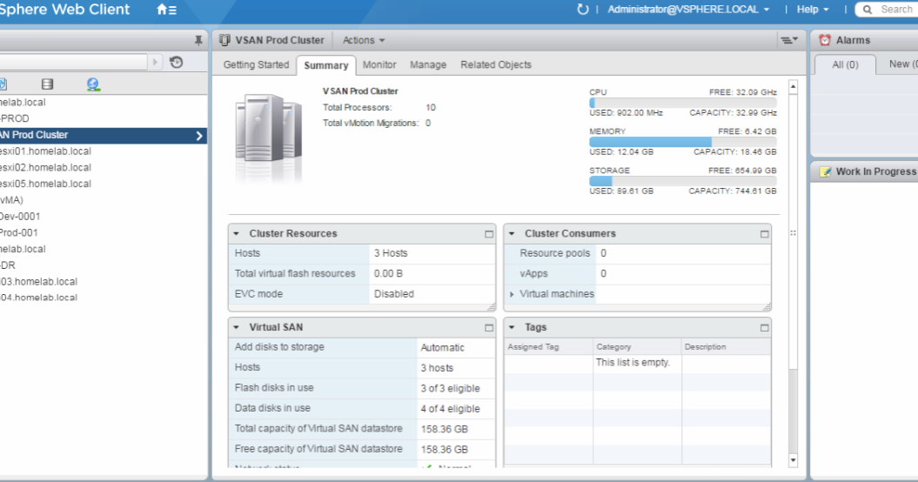Click the Description column header
Screen dimensions: 918x482
coord(726,347)
